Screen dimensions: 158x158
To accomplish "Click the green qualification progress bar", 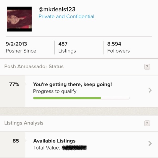I will (x=67, y=98).
